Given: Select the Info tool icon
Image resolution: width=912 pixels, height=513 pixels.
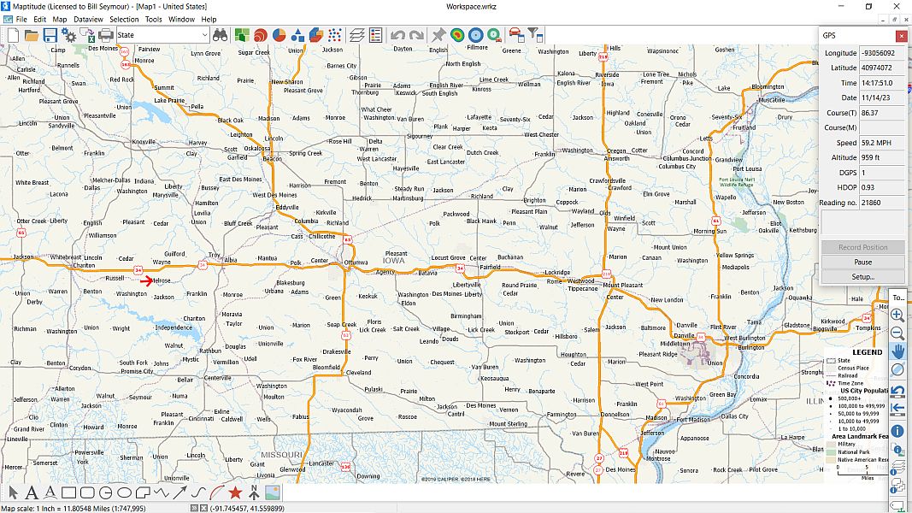Looking at the screenshot, I should click(897, 431).
